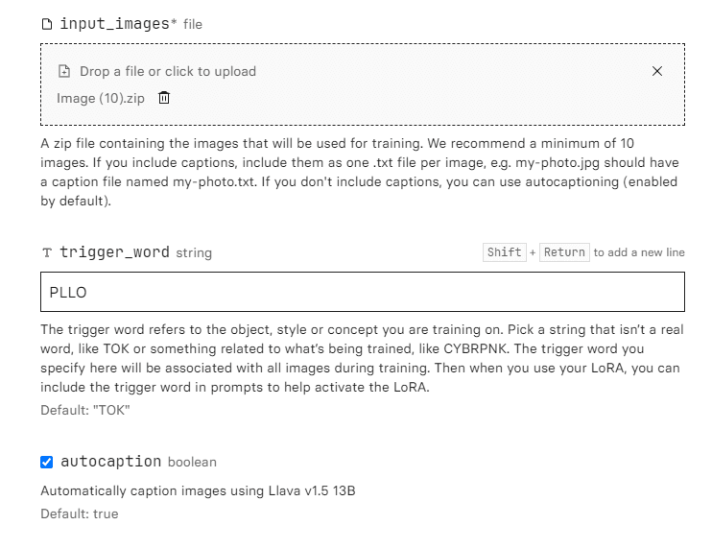Delete the uploaded Image (10).zip with the trash icon
This screenshot has height=549, width=712.
point(164,98)
